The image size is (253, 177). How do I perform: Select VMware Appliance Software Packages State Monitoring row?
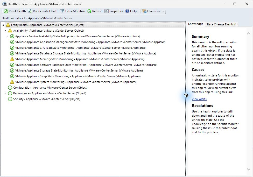86,65
